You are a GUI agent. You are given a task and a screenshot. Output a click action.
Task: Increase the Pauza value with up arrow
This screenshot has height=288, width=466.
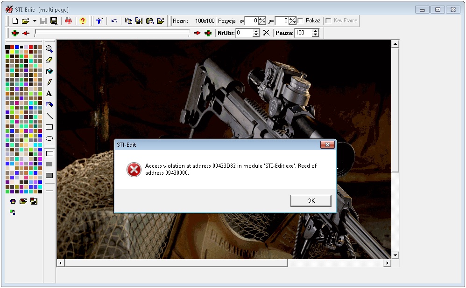pos(315,31)
